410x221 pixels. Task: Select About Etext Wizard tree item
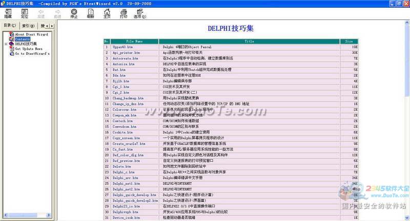(31, 34)
